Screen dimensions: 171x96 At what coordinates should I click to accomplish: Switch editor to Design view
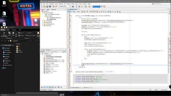[x=74, y=11]
